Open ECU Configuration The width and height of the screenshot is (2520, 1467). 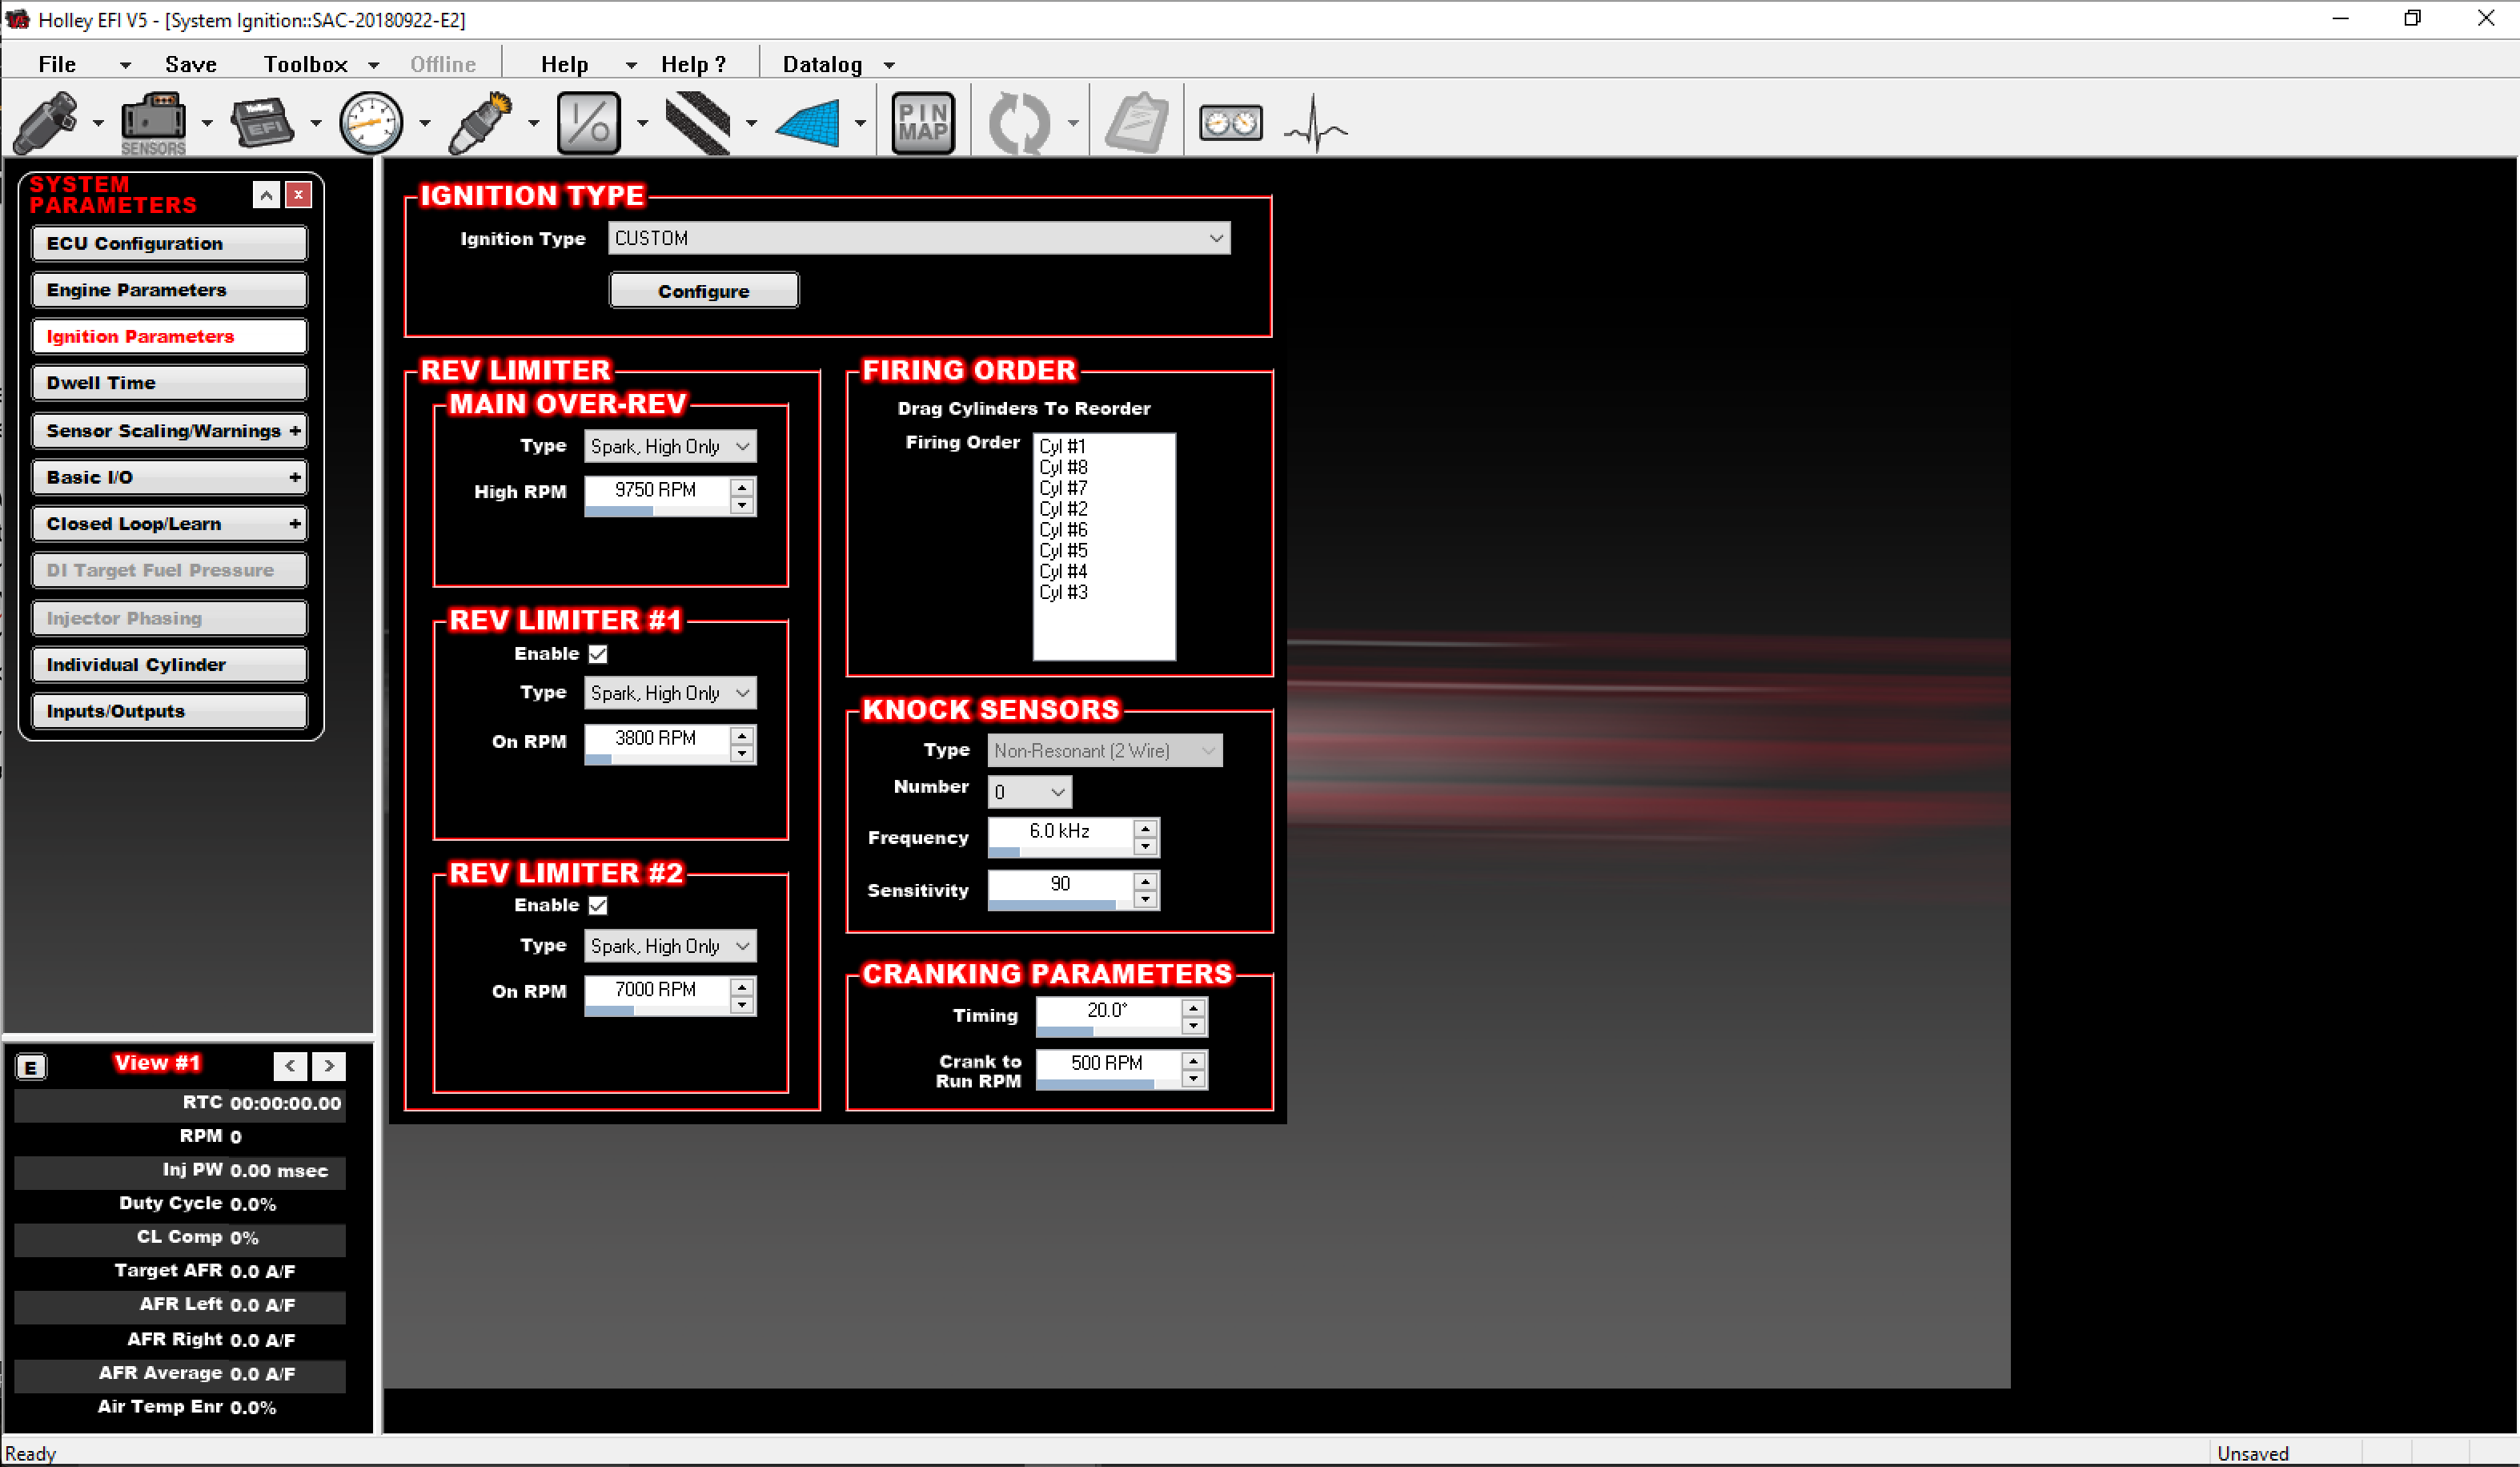pos(169,243)
